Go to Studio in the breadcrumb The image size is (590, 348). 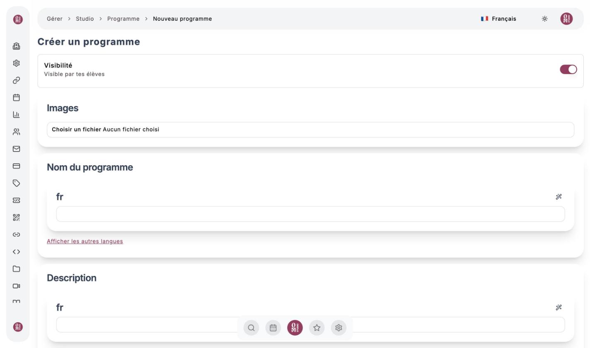point(85,19)
